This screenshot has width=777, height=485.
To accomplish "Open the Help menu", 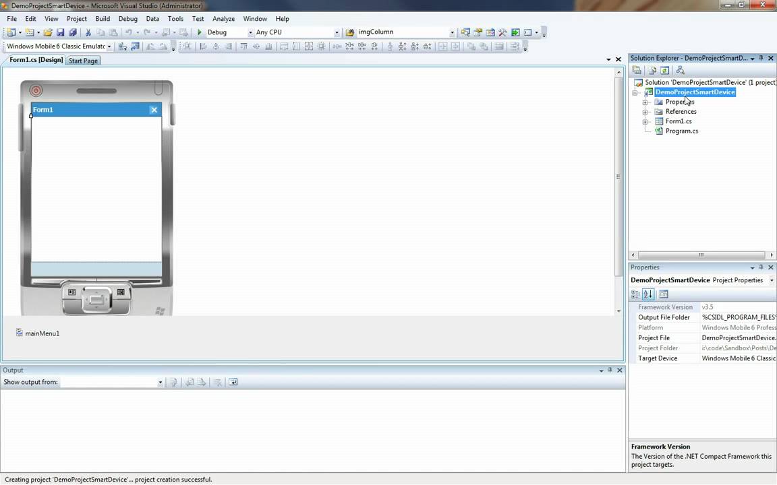I will (x=283, y=19).
